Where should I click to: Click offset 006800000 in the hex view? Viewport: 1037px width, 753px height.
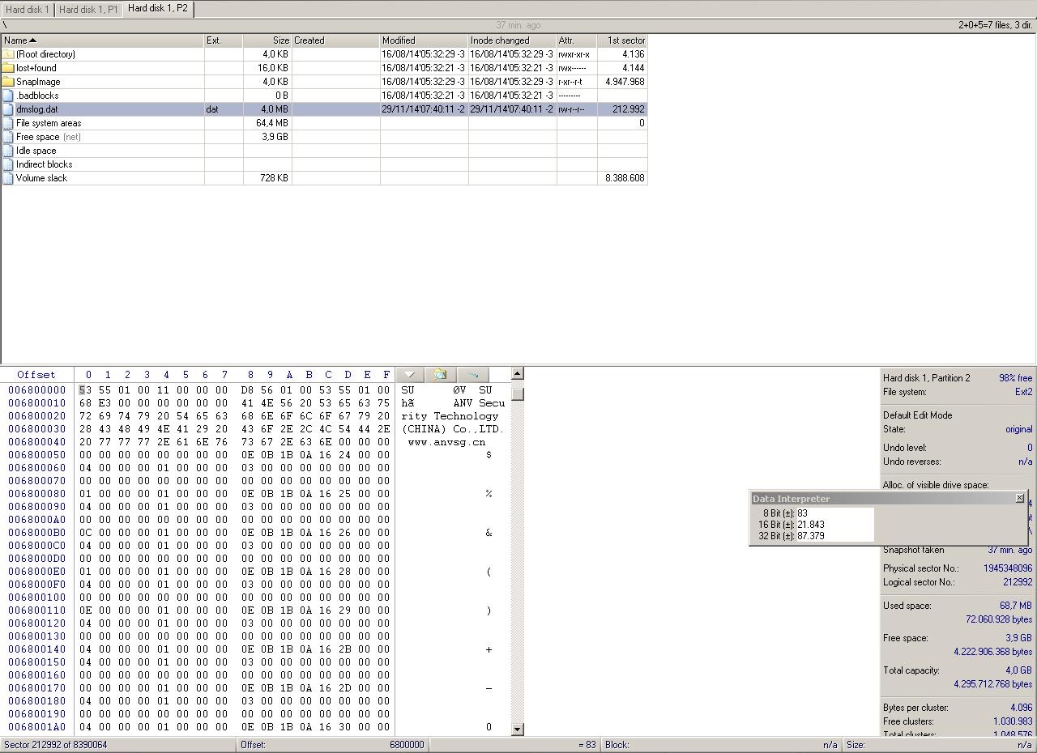click(x=36, y=390)
